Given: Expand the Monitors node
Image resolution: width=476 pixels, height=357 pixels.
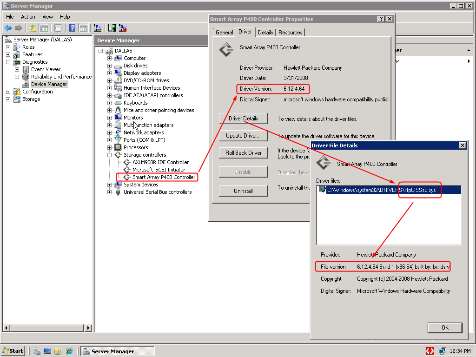Looking at the screenshot, I should coord(109,118).
